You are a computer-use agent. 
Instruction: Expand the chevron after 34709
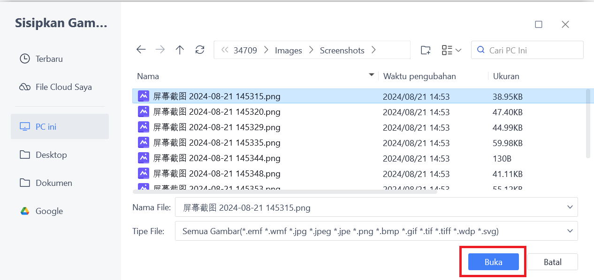click(x=266, y=50)
